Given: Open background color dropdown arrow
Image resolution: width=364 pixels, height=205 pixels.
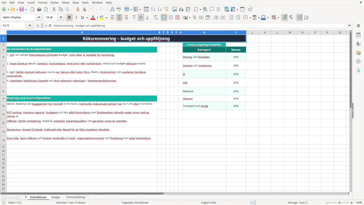Looking at the screenshot, I should (106, 18).
